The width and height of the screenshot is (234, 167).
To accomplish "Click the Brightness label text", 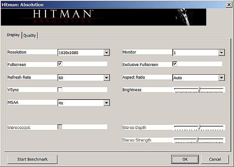I will (132, 90).
